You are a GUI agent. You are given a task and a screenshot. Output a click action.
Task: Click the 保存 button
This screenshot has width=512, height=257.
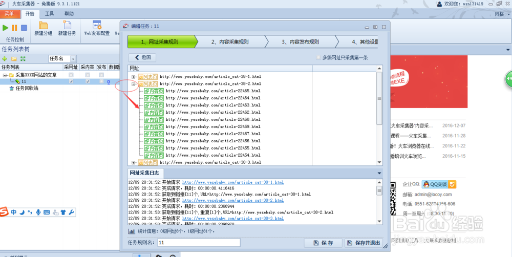click(323, 243)
